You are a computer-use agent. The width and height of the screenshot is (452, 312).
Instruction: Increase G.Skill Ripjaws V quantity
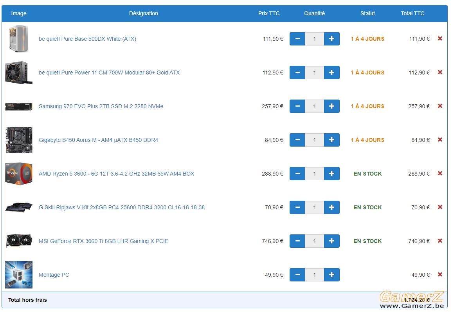[x=332, y=207]
